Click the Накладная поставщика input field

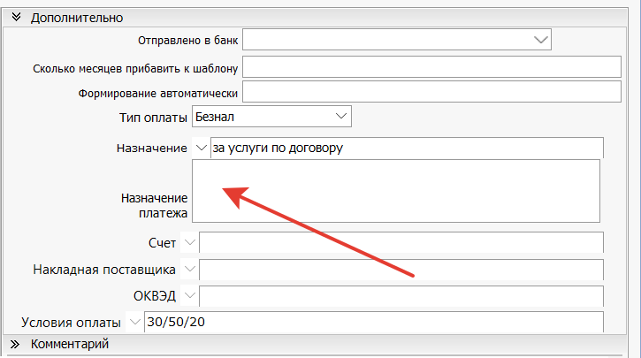click(401, 269)
